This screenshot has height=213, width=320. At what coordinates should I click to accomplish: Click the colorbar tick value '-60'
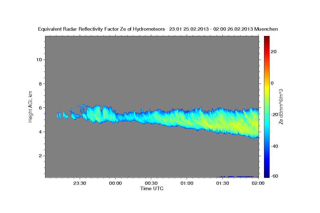274,176
